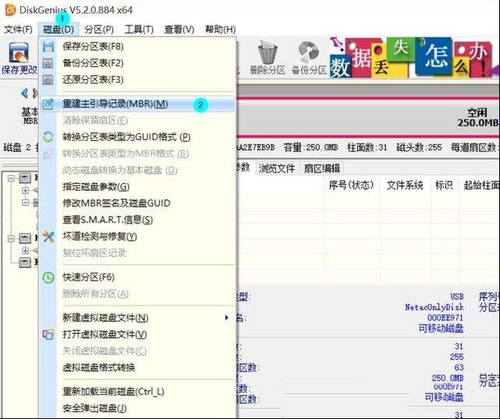
Task: Collapse the first disk tree node
Action: (x=12, y=179)
